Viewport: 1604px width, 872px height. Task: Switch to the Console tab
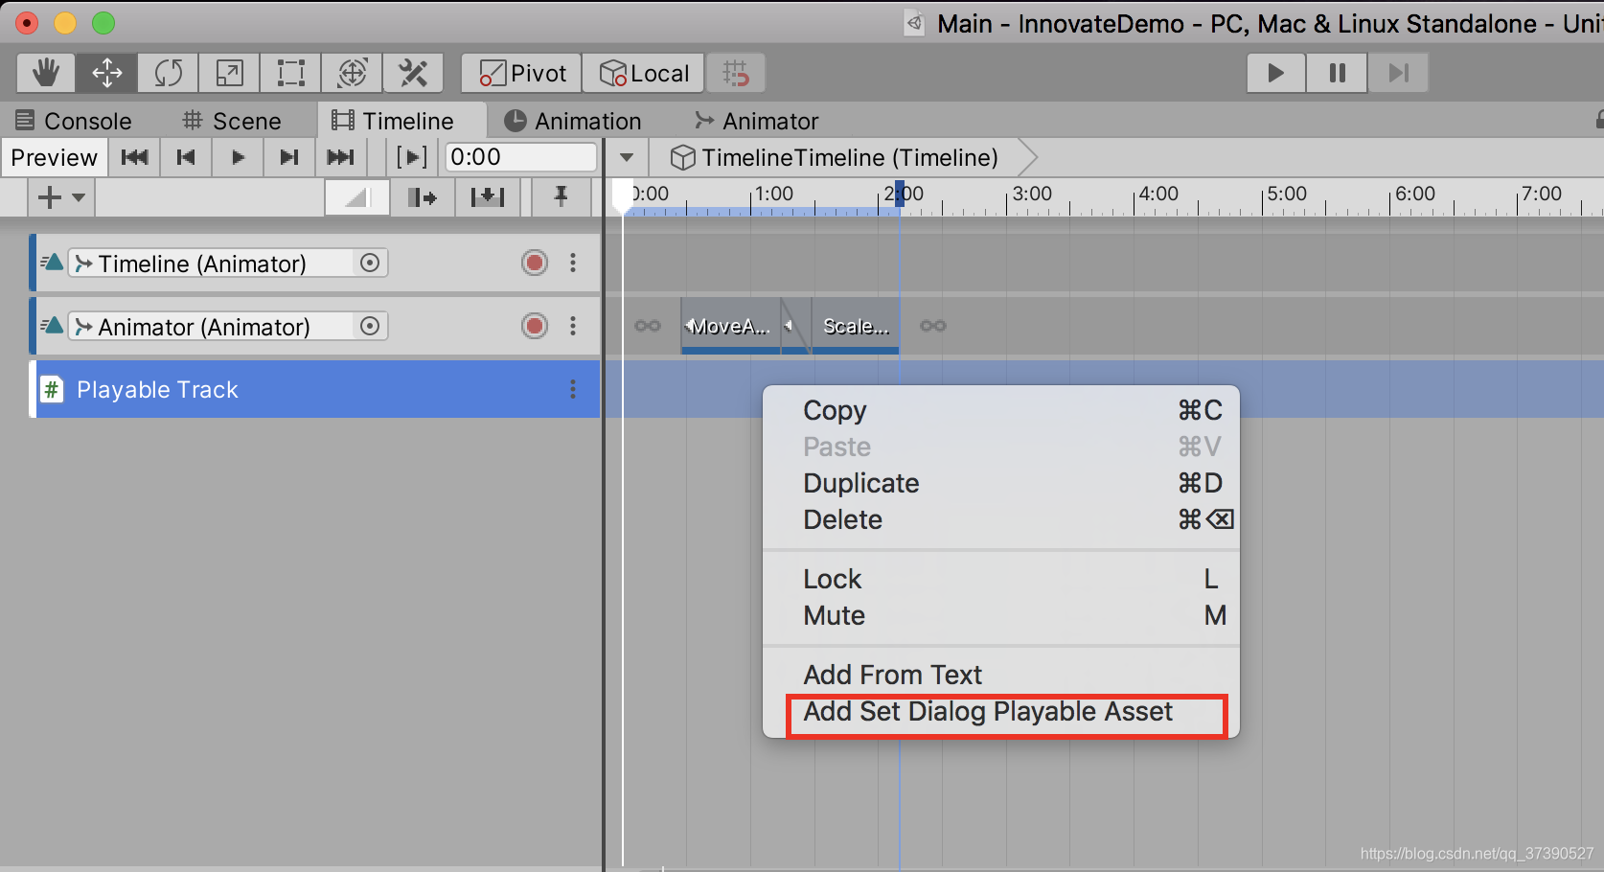[74, 121]
